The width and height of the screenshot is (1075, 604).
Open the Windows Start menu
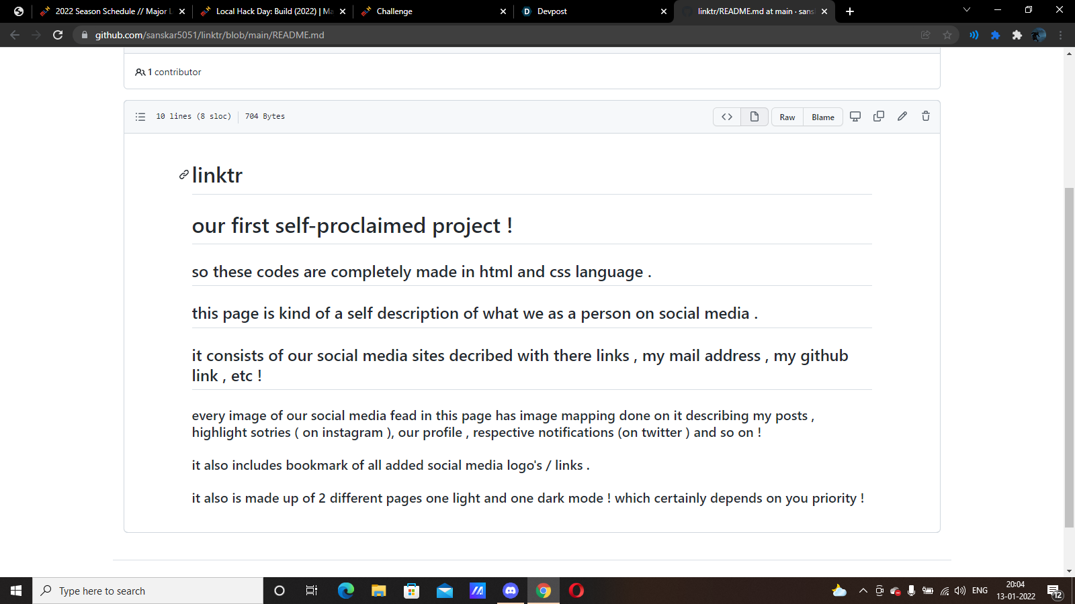click(16, 591)
